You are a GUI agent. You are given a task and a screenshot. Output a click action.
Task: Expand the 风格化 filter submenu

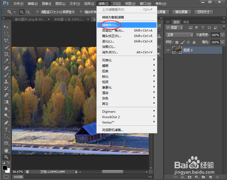(127, 60)
